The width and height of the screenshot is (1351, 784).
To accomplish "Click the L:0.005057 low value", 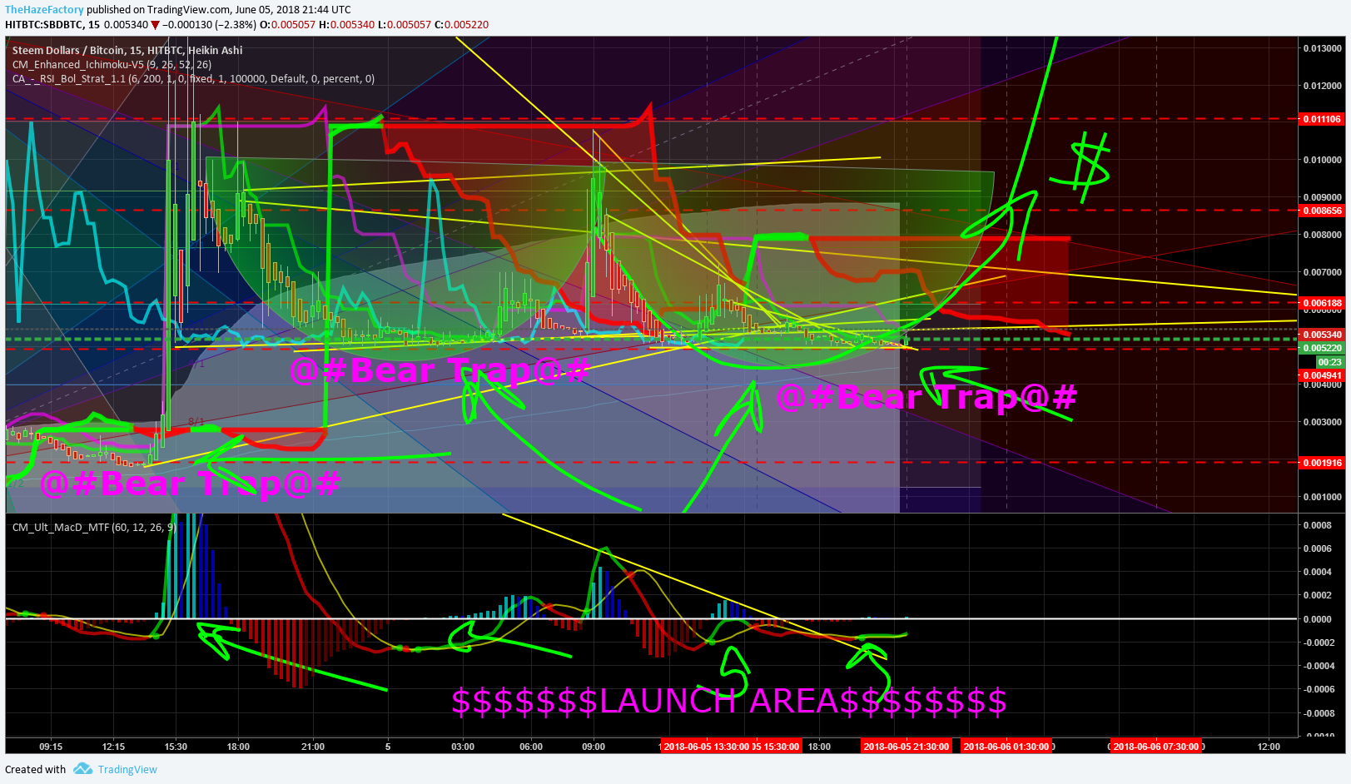I will [x=405, y=25].
